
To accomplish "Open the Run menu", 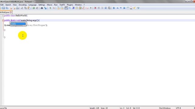I will coord(56,5).
